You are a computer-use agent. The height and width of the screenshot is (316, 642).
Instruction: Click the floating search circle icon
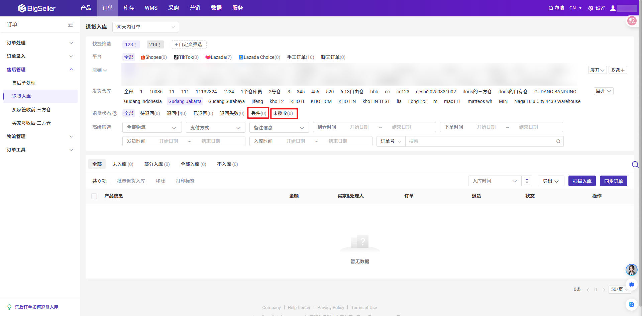(635, 164)
